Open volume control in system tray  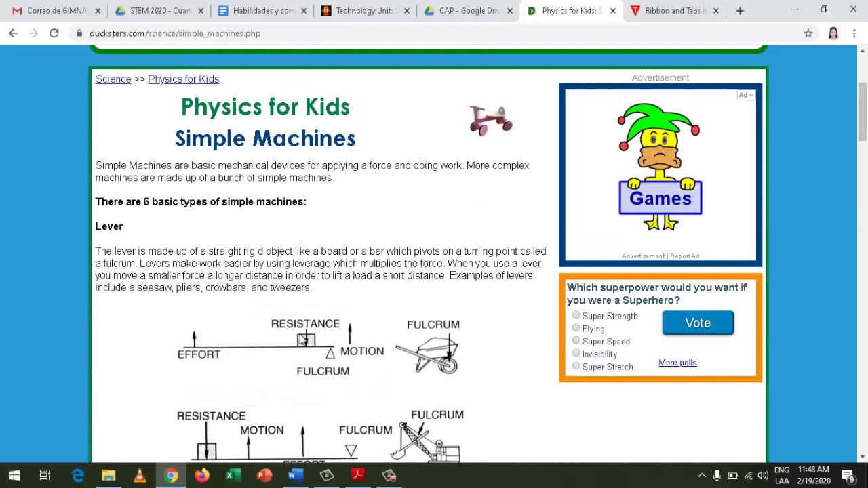763,476
